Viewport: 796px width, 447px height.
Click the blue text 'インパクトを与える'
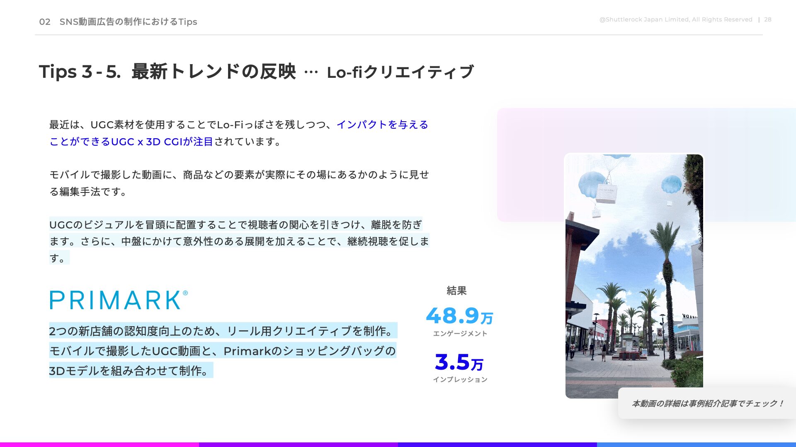tap(382, 125)
